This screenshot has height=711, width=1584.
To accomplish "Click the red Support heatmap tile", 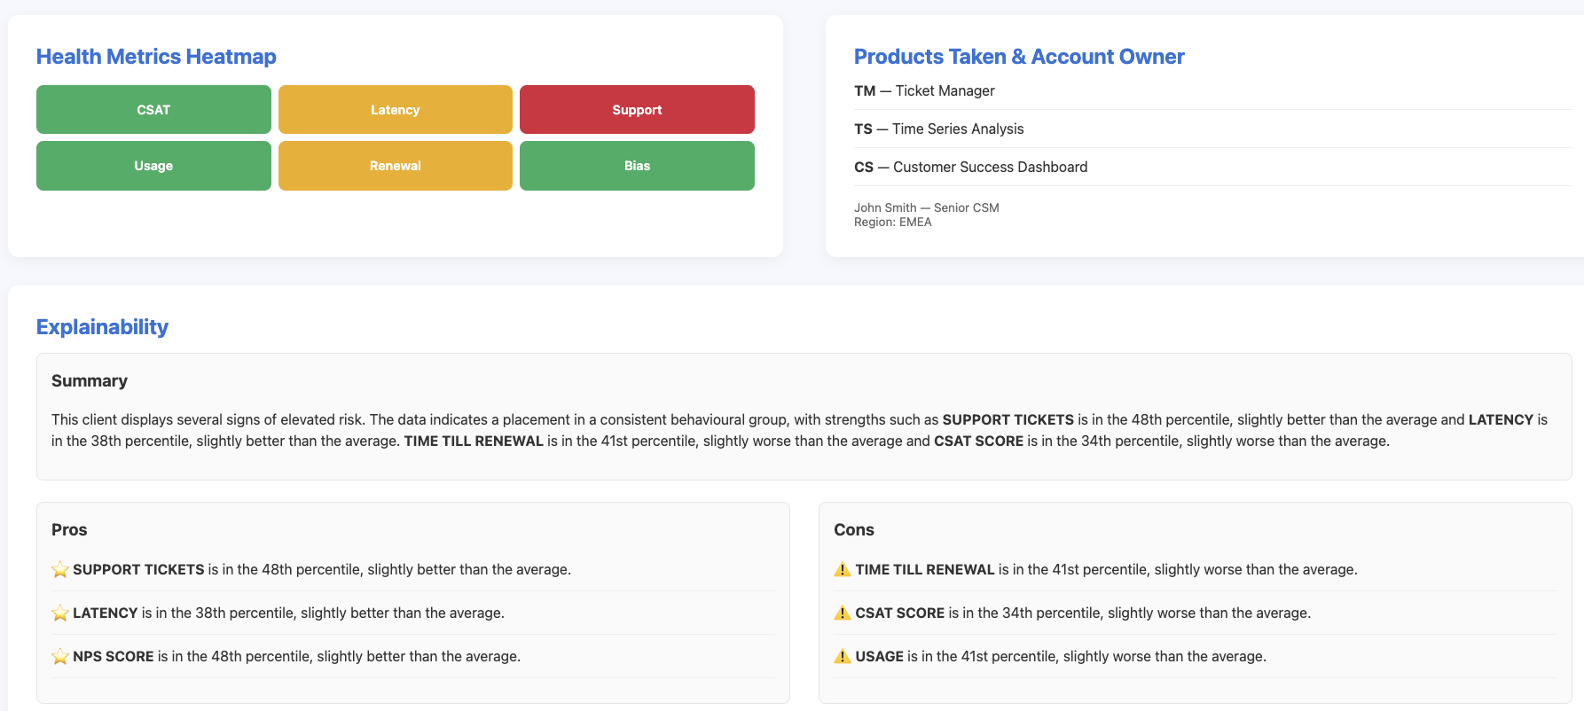I will coord(637,110).
